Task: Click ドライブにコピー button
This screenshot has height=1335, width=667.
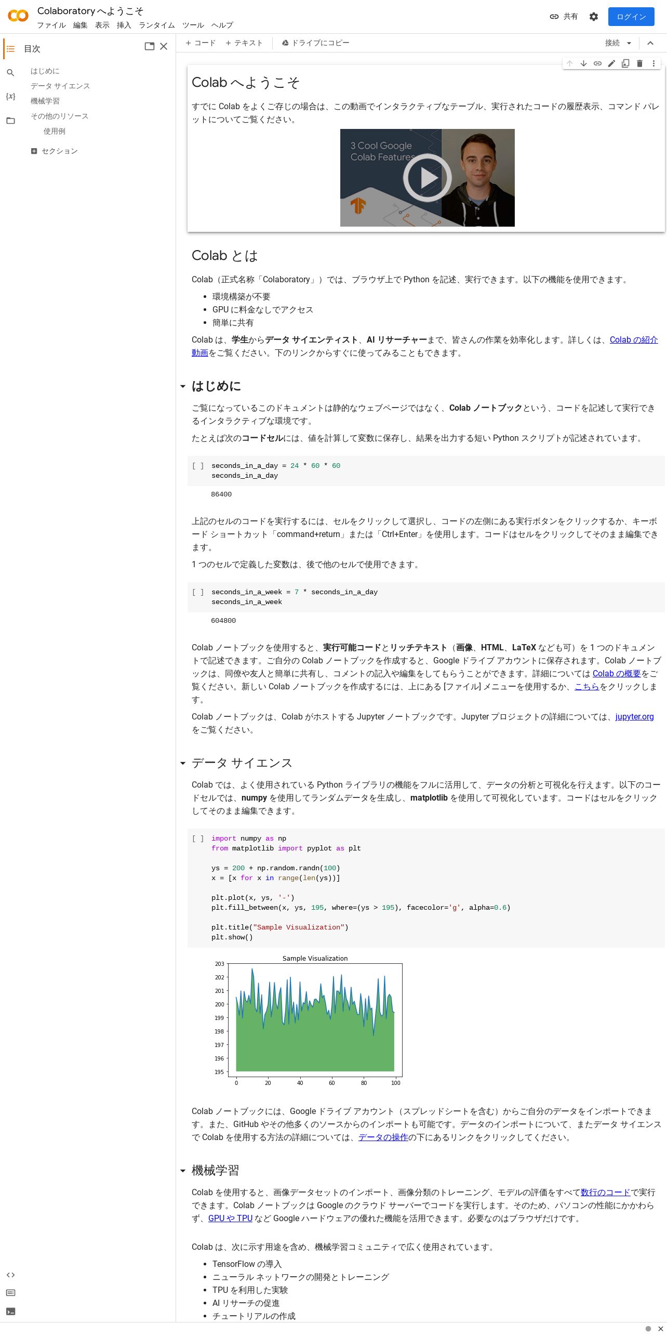Action: click(x=316, y=43)
